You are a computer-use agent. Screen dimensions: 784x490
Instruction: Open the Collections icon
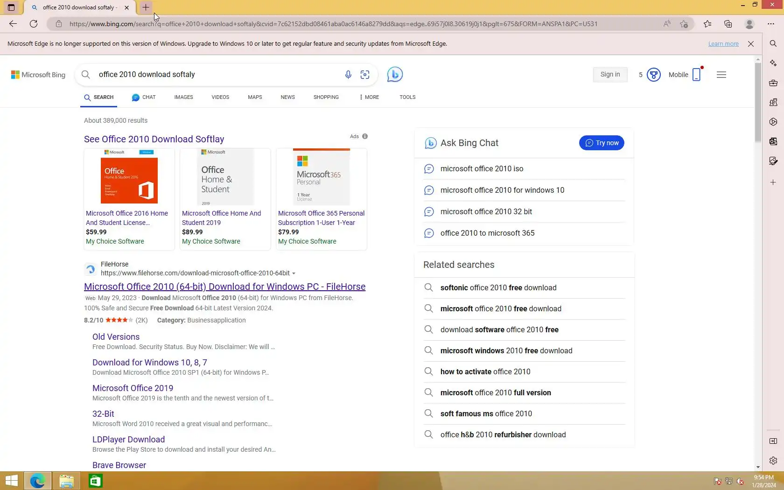[728, 24]
